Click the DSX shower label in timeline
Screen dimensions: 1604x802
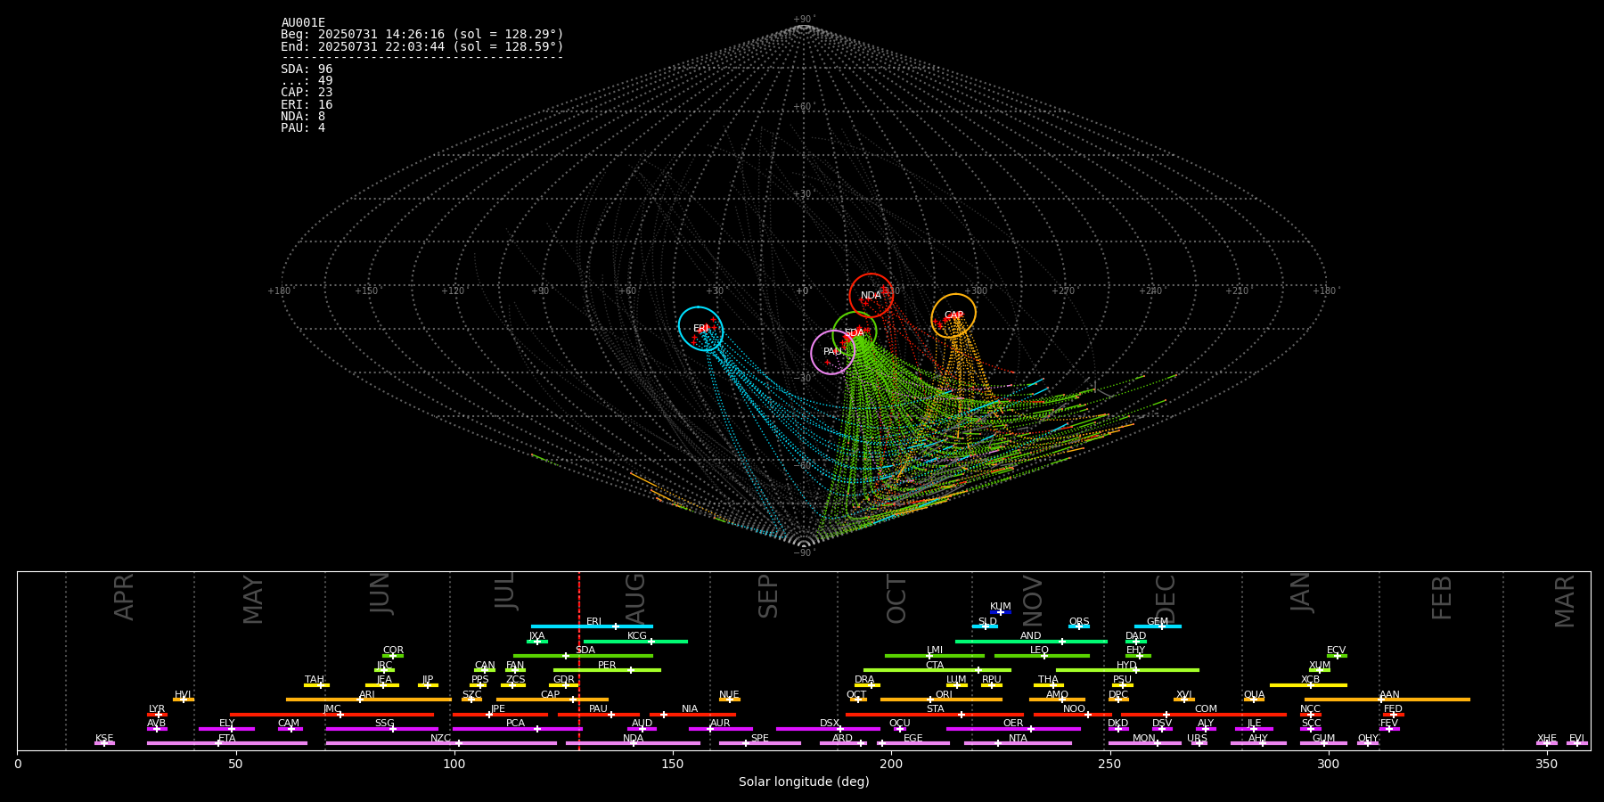tap(830, 724)
